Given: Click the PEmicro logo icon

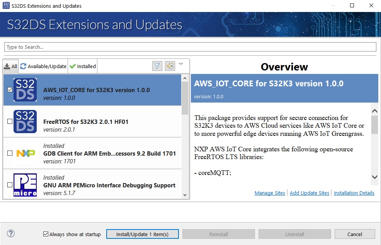Looking at the screenshot, I should (x=25, y=185).
